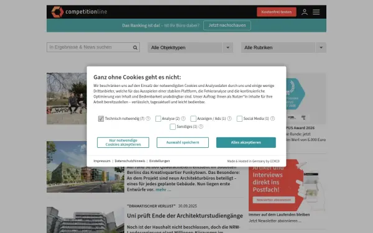Image resolution: width=373 pixels, height=233 pixels.
Task: Click Nur notwendige Cookies akzeptieren
Action: pos(123,142)
